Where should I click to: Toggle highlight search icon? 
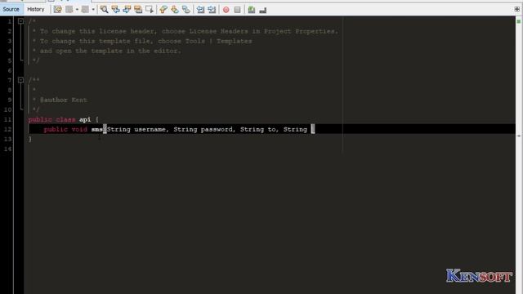[x=138, y=10]
